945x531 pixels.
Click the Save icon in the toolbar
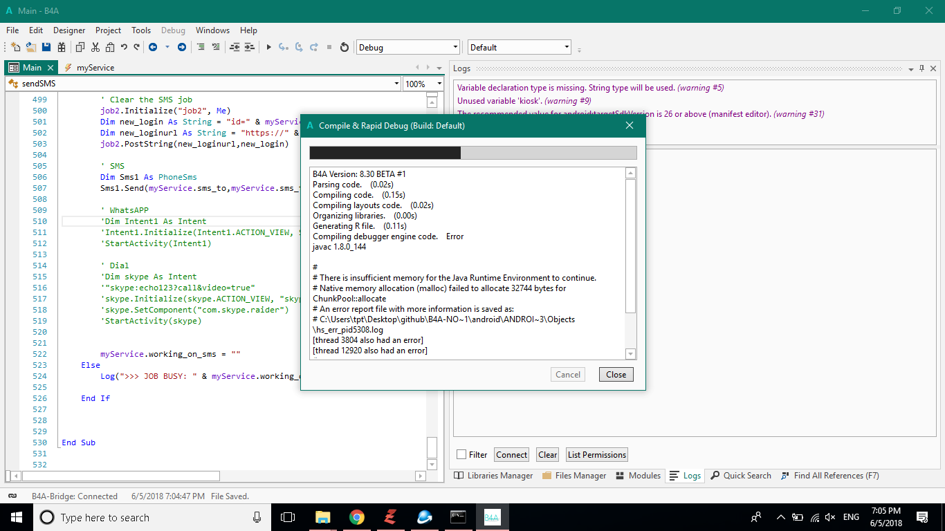click(x=46, y=47)
